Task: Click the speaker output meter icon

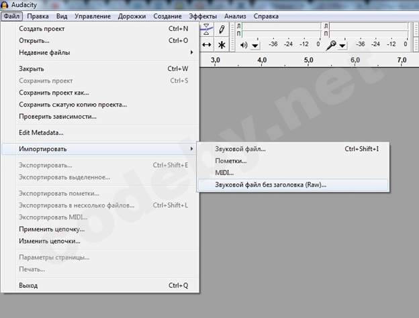Action: [x=243, y=45]
